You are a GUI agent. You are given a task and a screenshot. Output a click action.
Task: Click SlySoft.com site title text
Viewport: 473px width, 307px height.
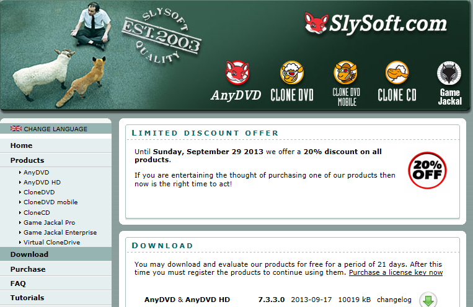pos(388,24)
